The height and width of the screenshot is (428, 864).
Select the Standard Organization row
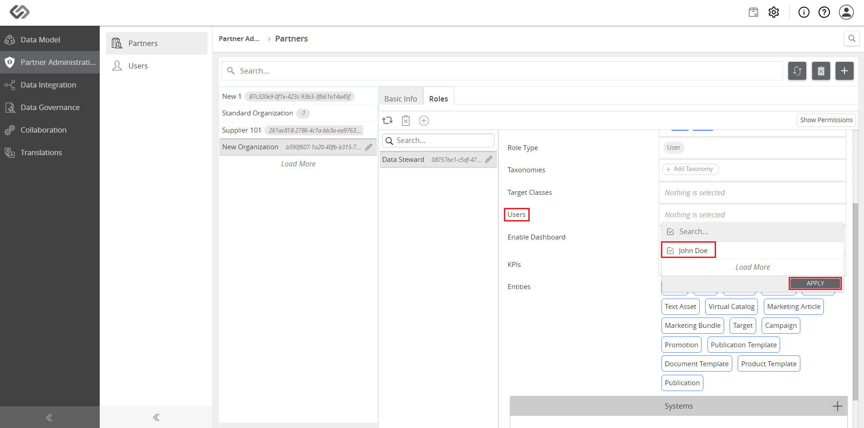[x=298, y=113]
